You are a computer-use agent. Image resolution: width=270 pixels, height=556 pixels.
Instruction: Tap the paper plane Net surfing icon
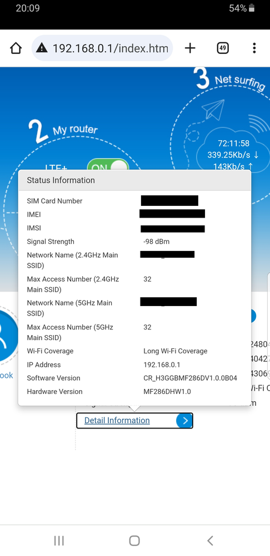(212, 110)
